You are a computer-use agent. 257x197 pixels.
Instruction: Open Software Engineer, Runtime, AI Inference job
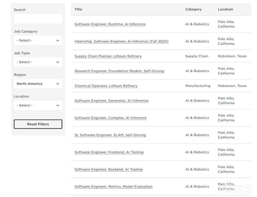tap(110, 24)
